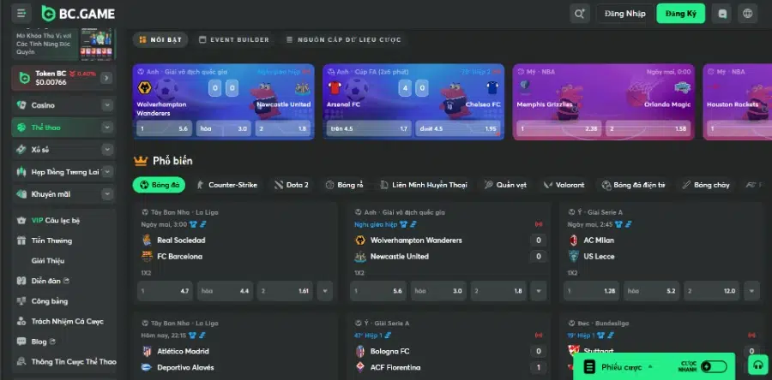Switch to the Event Builder tab
Viewport: 772px width, 380px height.
[x=233, y=39]
